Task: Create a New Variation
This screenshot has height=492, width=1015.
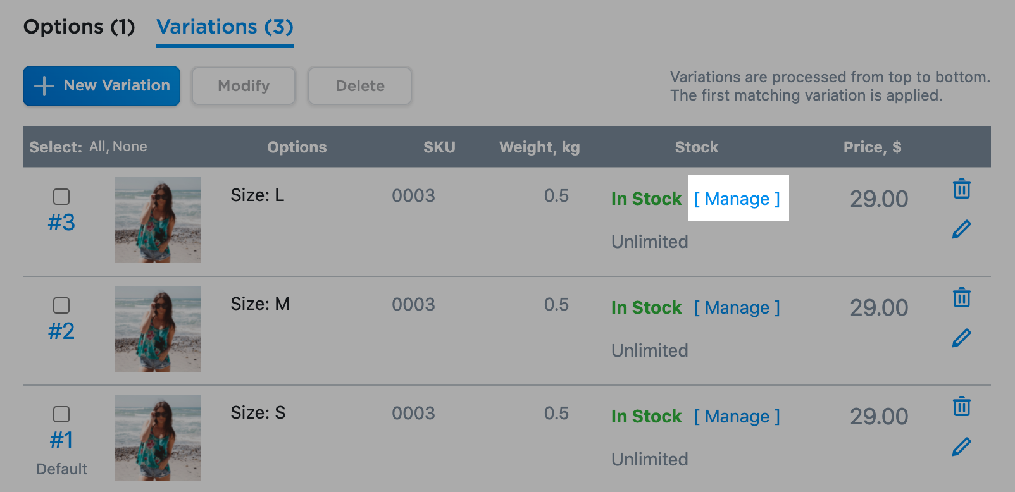Action: point(101,85)
